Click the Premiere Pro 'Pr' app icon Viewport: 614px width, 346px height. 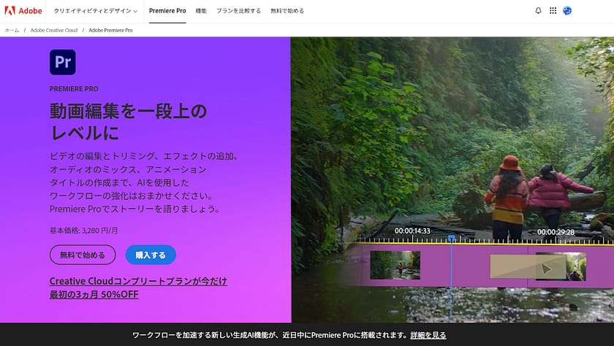pyautogui.click(x=62, y=63)
